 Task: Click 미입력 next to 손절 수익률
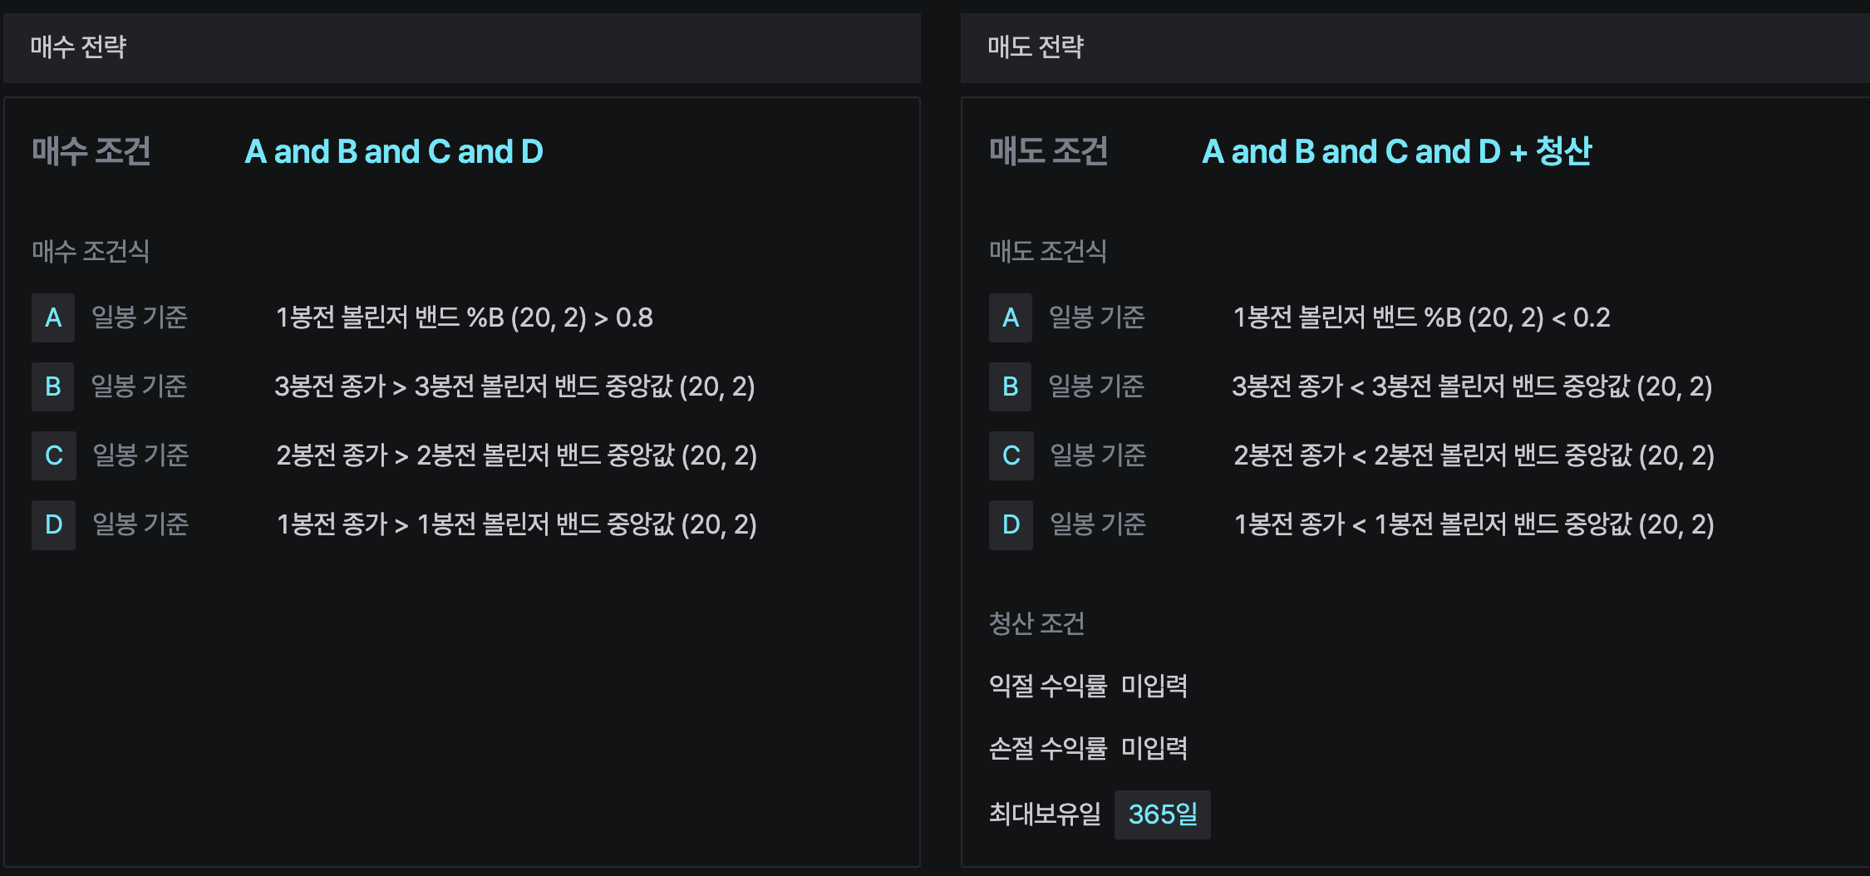coord(1154,749)
